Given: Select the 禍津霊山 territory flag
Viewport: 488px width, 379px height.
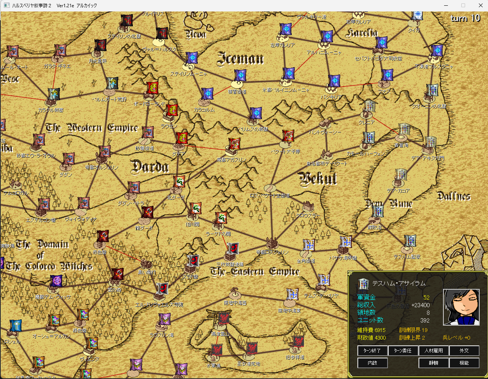Looking at the screenshot, I should [225, 318].
